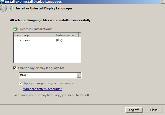This screenshot has height=115, width=165.
Task: Click the installed successfully heading
Action: coord(50,20)
